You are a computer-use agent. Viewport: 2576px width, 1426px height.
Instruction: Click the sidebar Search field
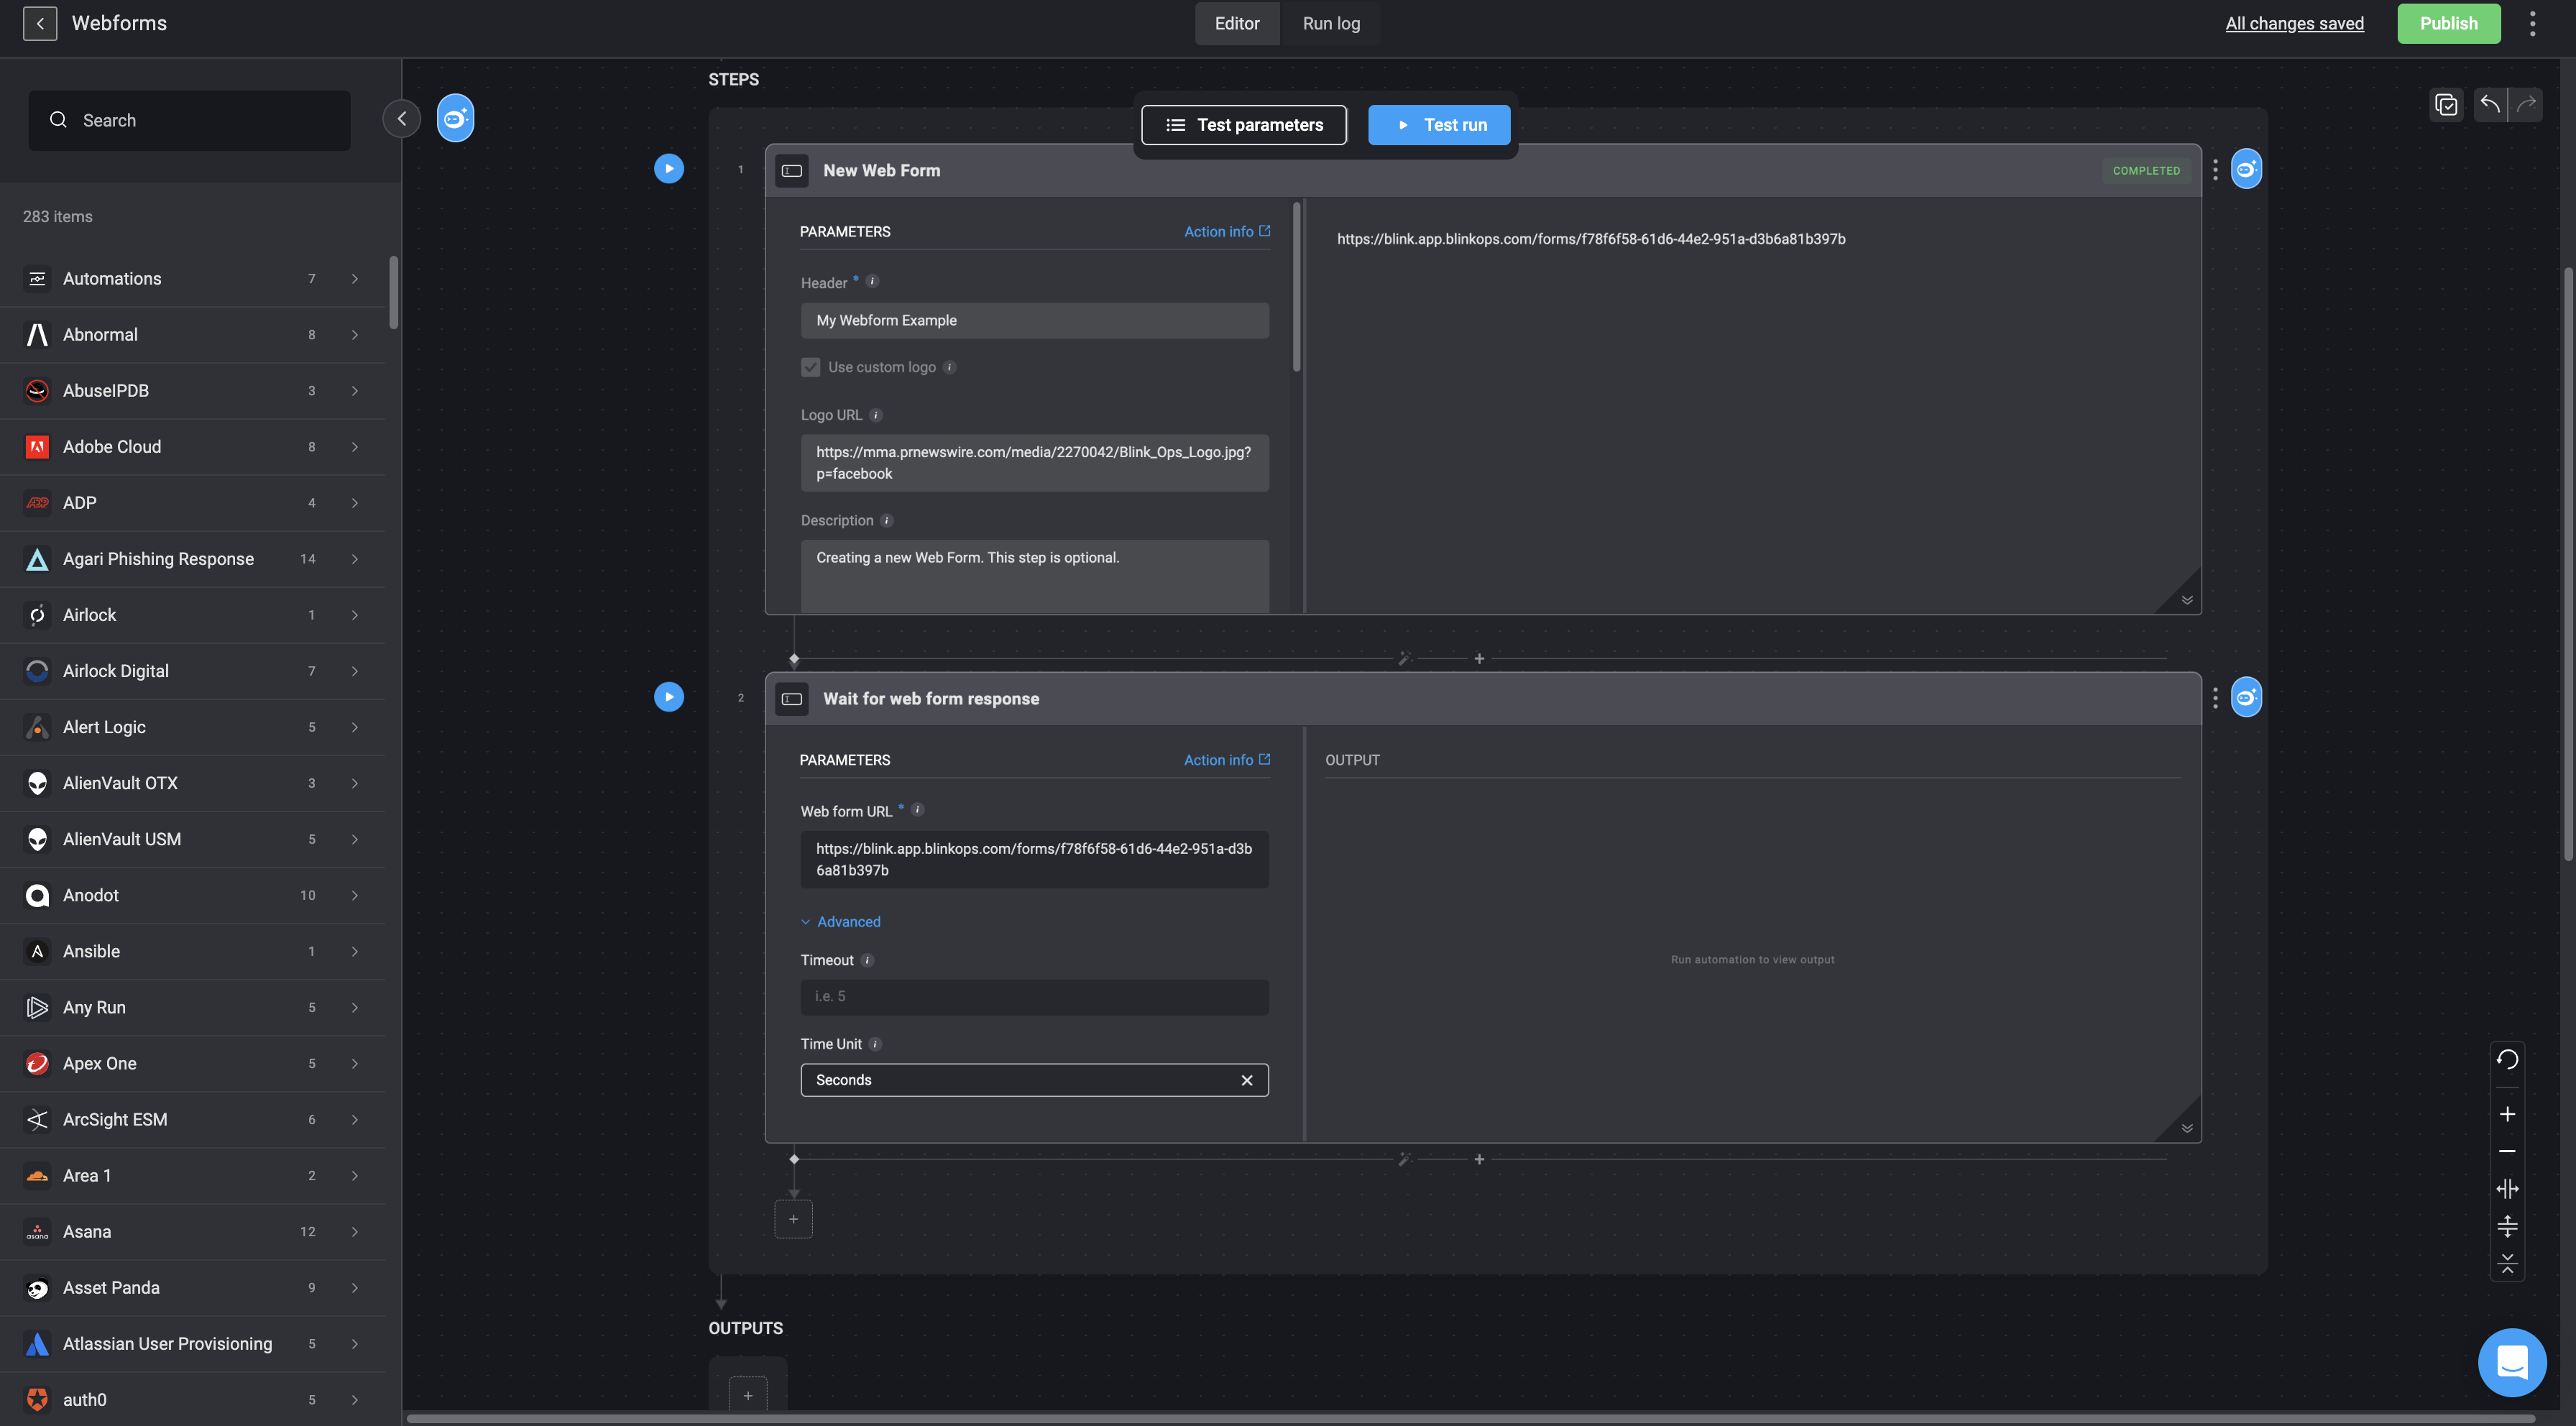point(189,120)
